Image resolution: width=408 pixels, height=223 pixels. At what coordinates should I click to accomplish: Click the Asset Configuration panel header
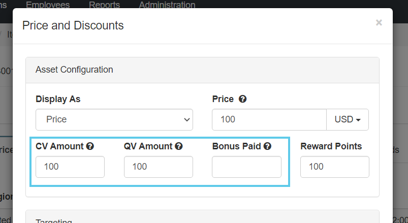point(74,70)
